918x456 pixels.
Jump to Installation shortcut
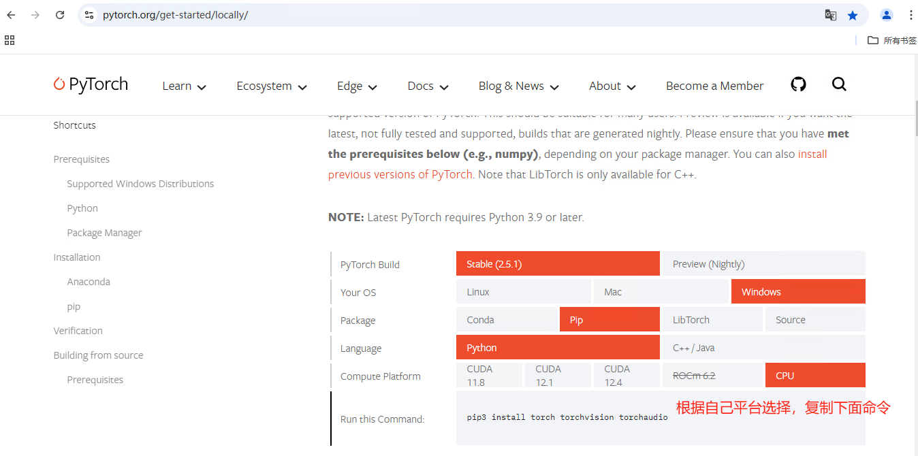(77, 257)
